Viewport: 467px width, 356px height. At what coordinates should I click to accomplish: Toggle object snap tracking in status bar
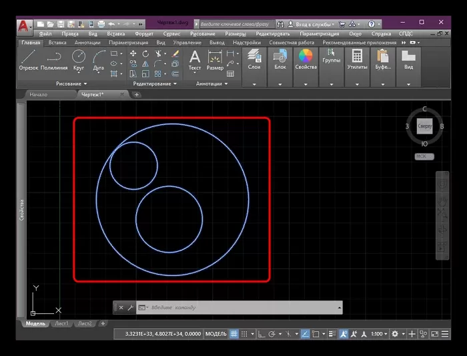point(305,334)
